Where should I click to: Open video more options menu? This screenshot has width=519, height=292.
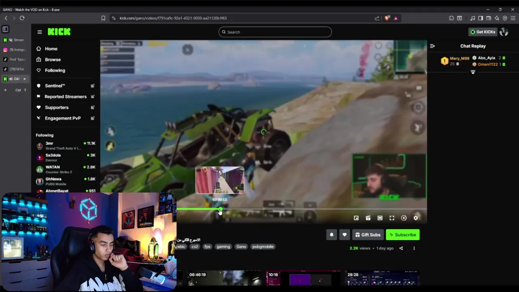pos(414,248)
